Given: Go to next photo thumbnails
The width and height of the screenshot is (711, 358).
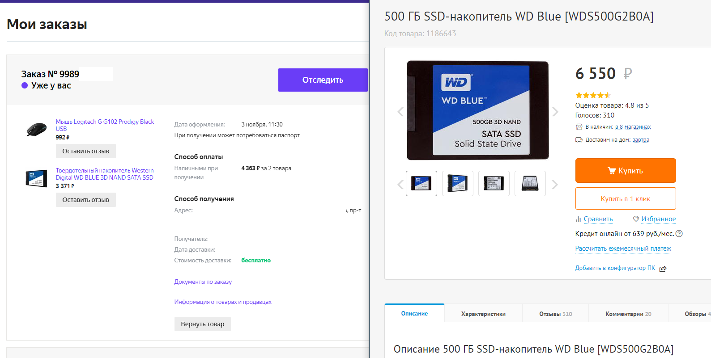Looking at the screenshot, I should click(x=555, y=184).
